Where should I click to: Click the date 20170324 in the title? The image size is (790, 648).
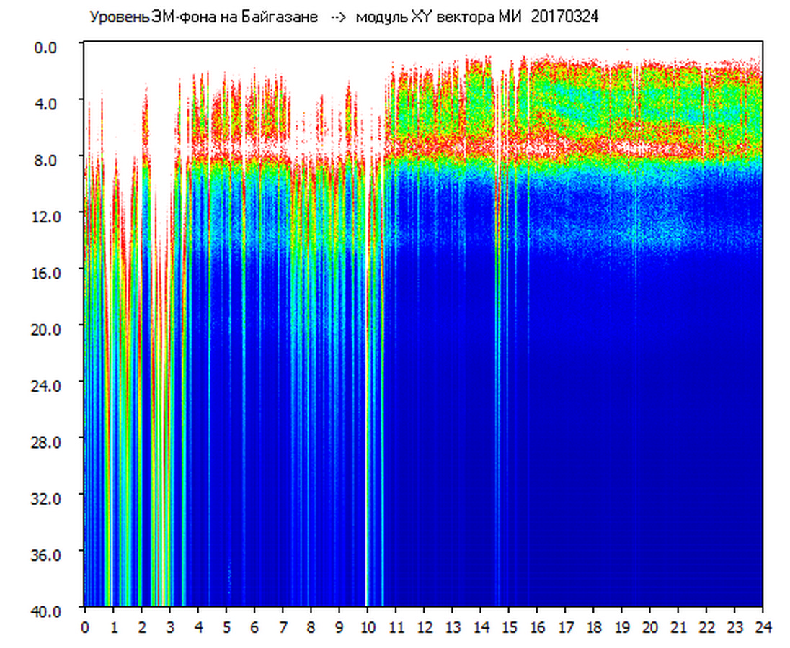click(564, 17)
